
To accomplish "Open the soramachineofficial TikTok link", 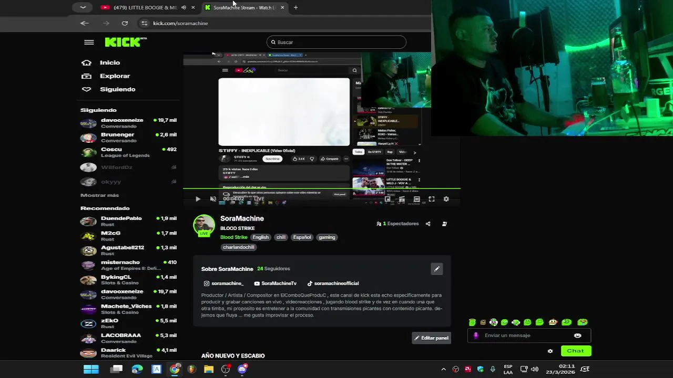I will pyautogui.click(x=333, y=283).
